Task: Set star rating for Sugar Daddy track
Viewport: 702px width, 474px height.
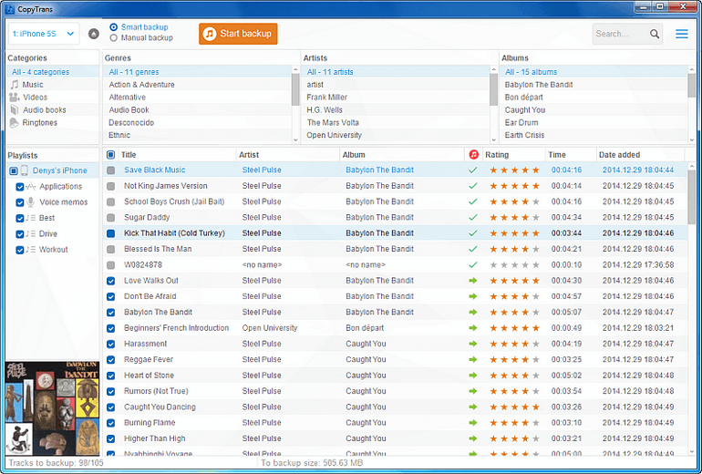Action: click(515, 218)
